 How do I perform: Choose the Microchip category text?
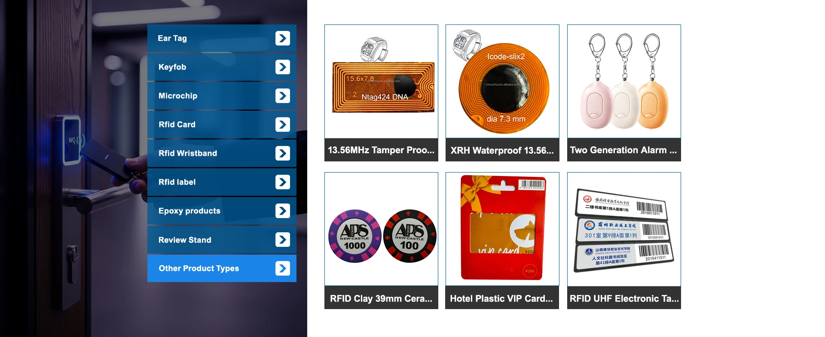[178, 96]
